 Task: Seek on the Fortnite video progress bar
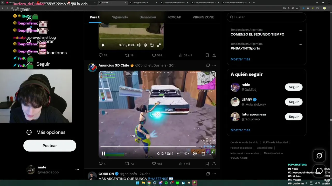pos(157,147)
